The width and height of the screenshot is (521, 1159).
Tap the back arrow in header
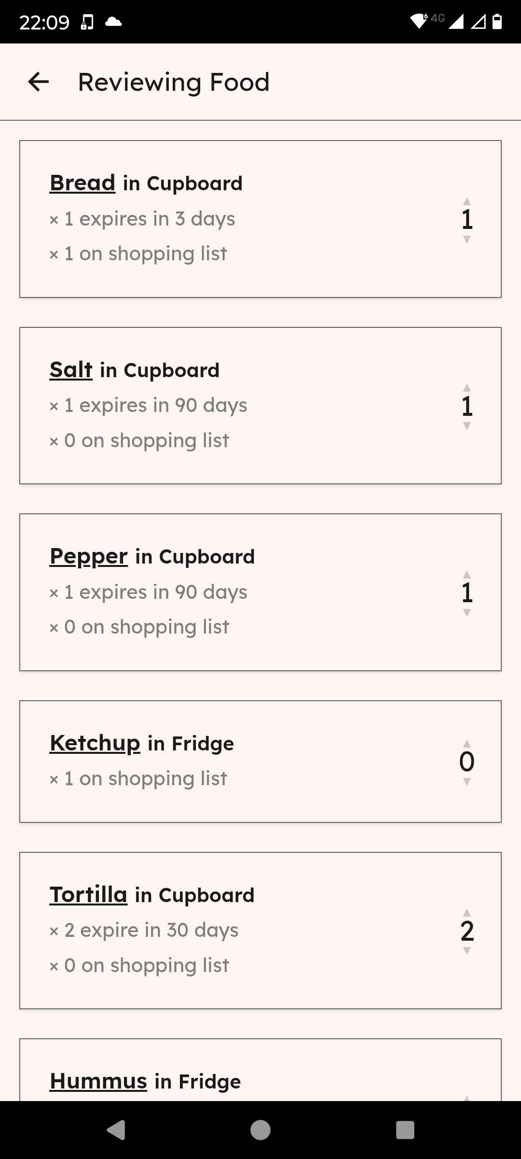point(39,82)
